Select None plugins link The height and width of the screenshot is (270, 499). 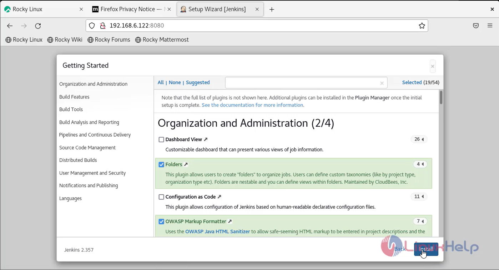[x=175, y=82]
